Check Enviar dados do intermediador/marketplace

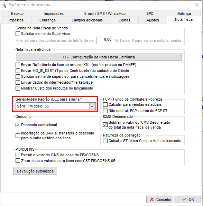click(18, 82)
